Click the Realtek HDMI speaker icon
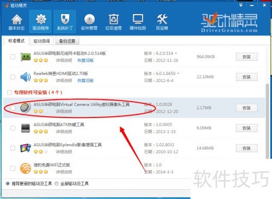 coord(26,77)
